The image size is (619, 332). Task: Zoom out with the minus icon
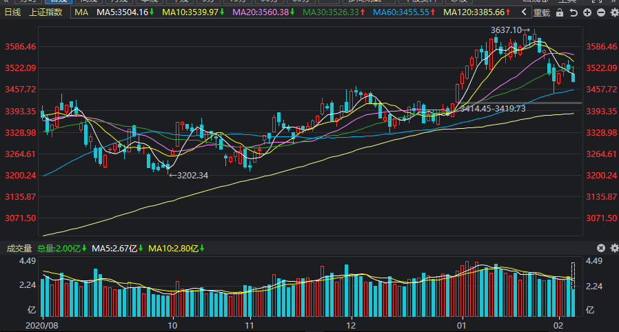click(600, 12)
